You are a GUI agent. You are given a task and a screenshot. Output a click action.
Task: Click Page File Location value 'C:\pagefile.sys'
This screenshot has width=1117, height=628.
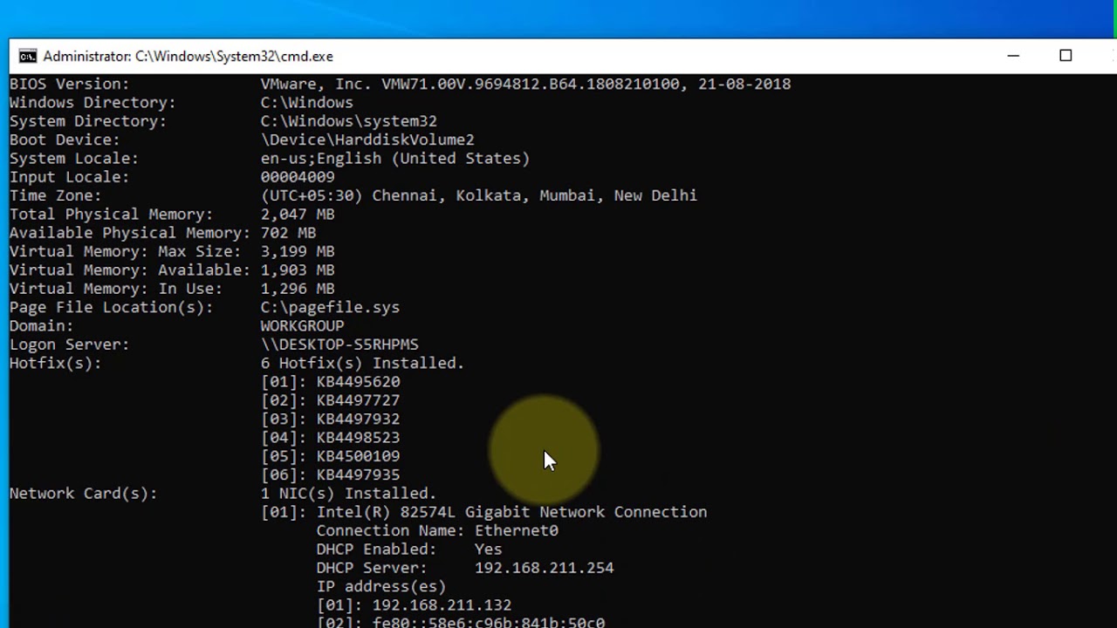coord(330,307)
